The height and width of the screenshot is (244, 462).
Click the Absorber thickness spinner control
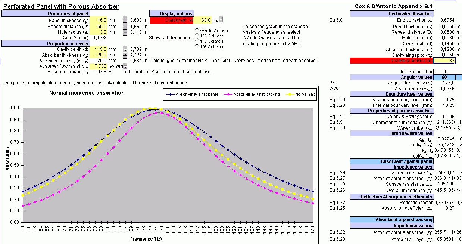125,55
